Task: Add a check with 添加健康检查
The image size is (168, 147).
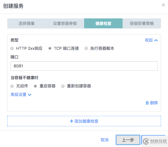Action: click(84, 121)
